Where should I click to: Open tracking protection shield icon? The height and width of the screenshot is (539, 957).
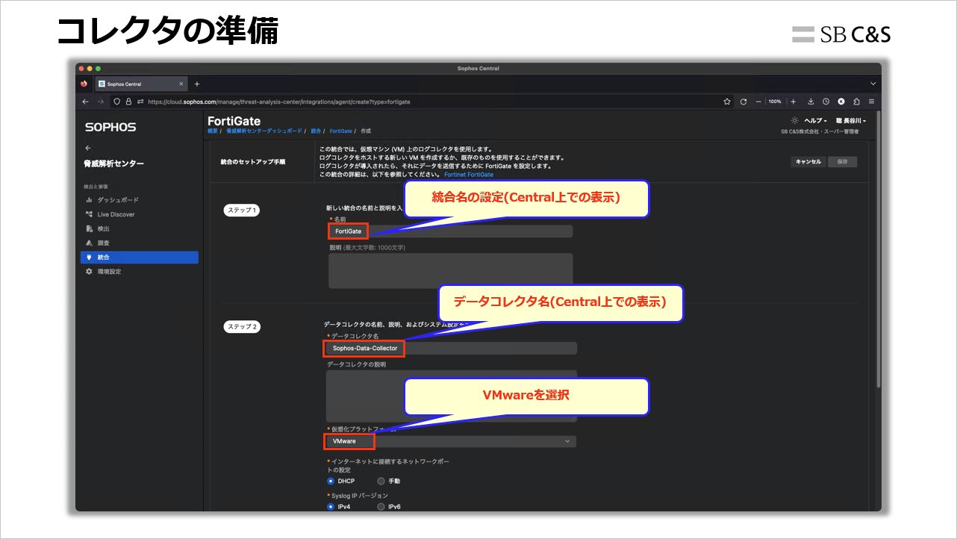tap(117, 102)
